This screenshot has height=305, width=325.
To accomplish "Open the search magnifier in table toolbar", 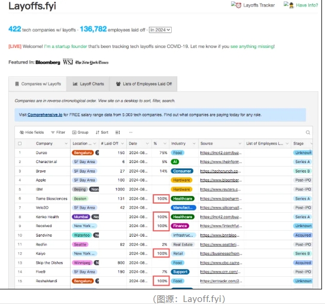I will point(308,132).
